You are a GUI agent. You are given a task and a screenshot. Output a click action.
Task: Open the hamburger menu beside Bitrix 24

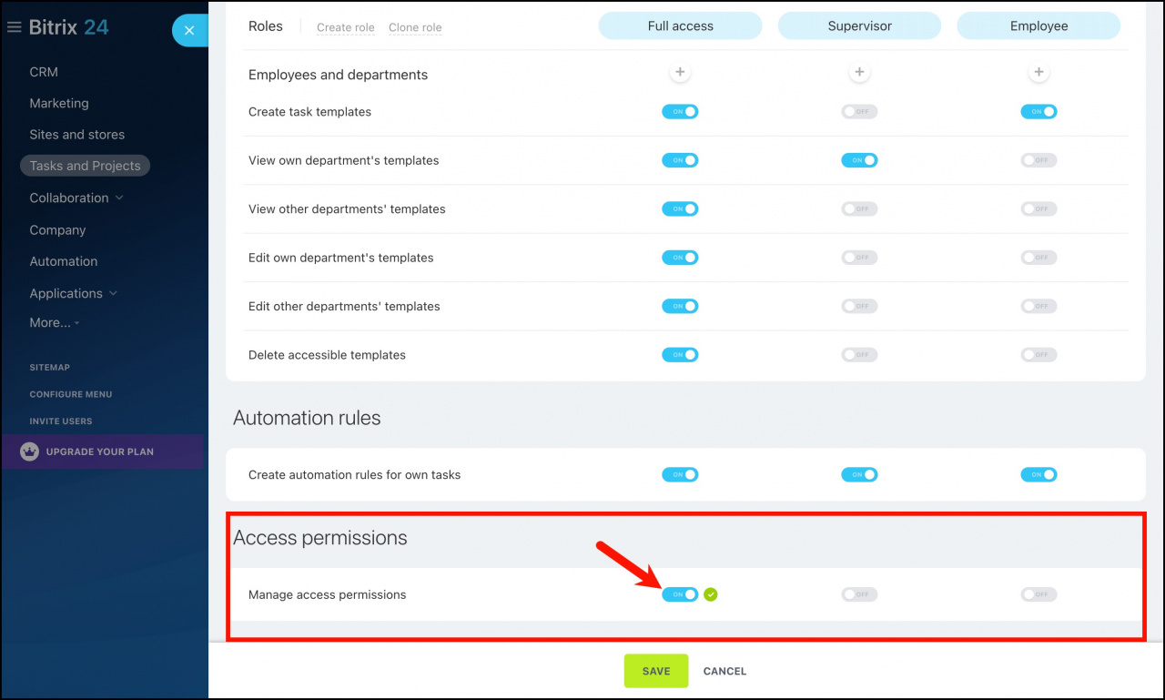pos(14,27)
